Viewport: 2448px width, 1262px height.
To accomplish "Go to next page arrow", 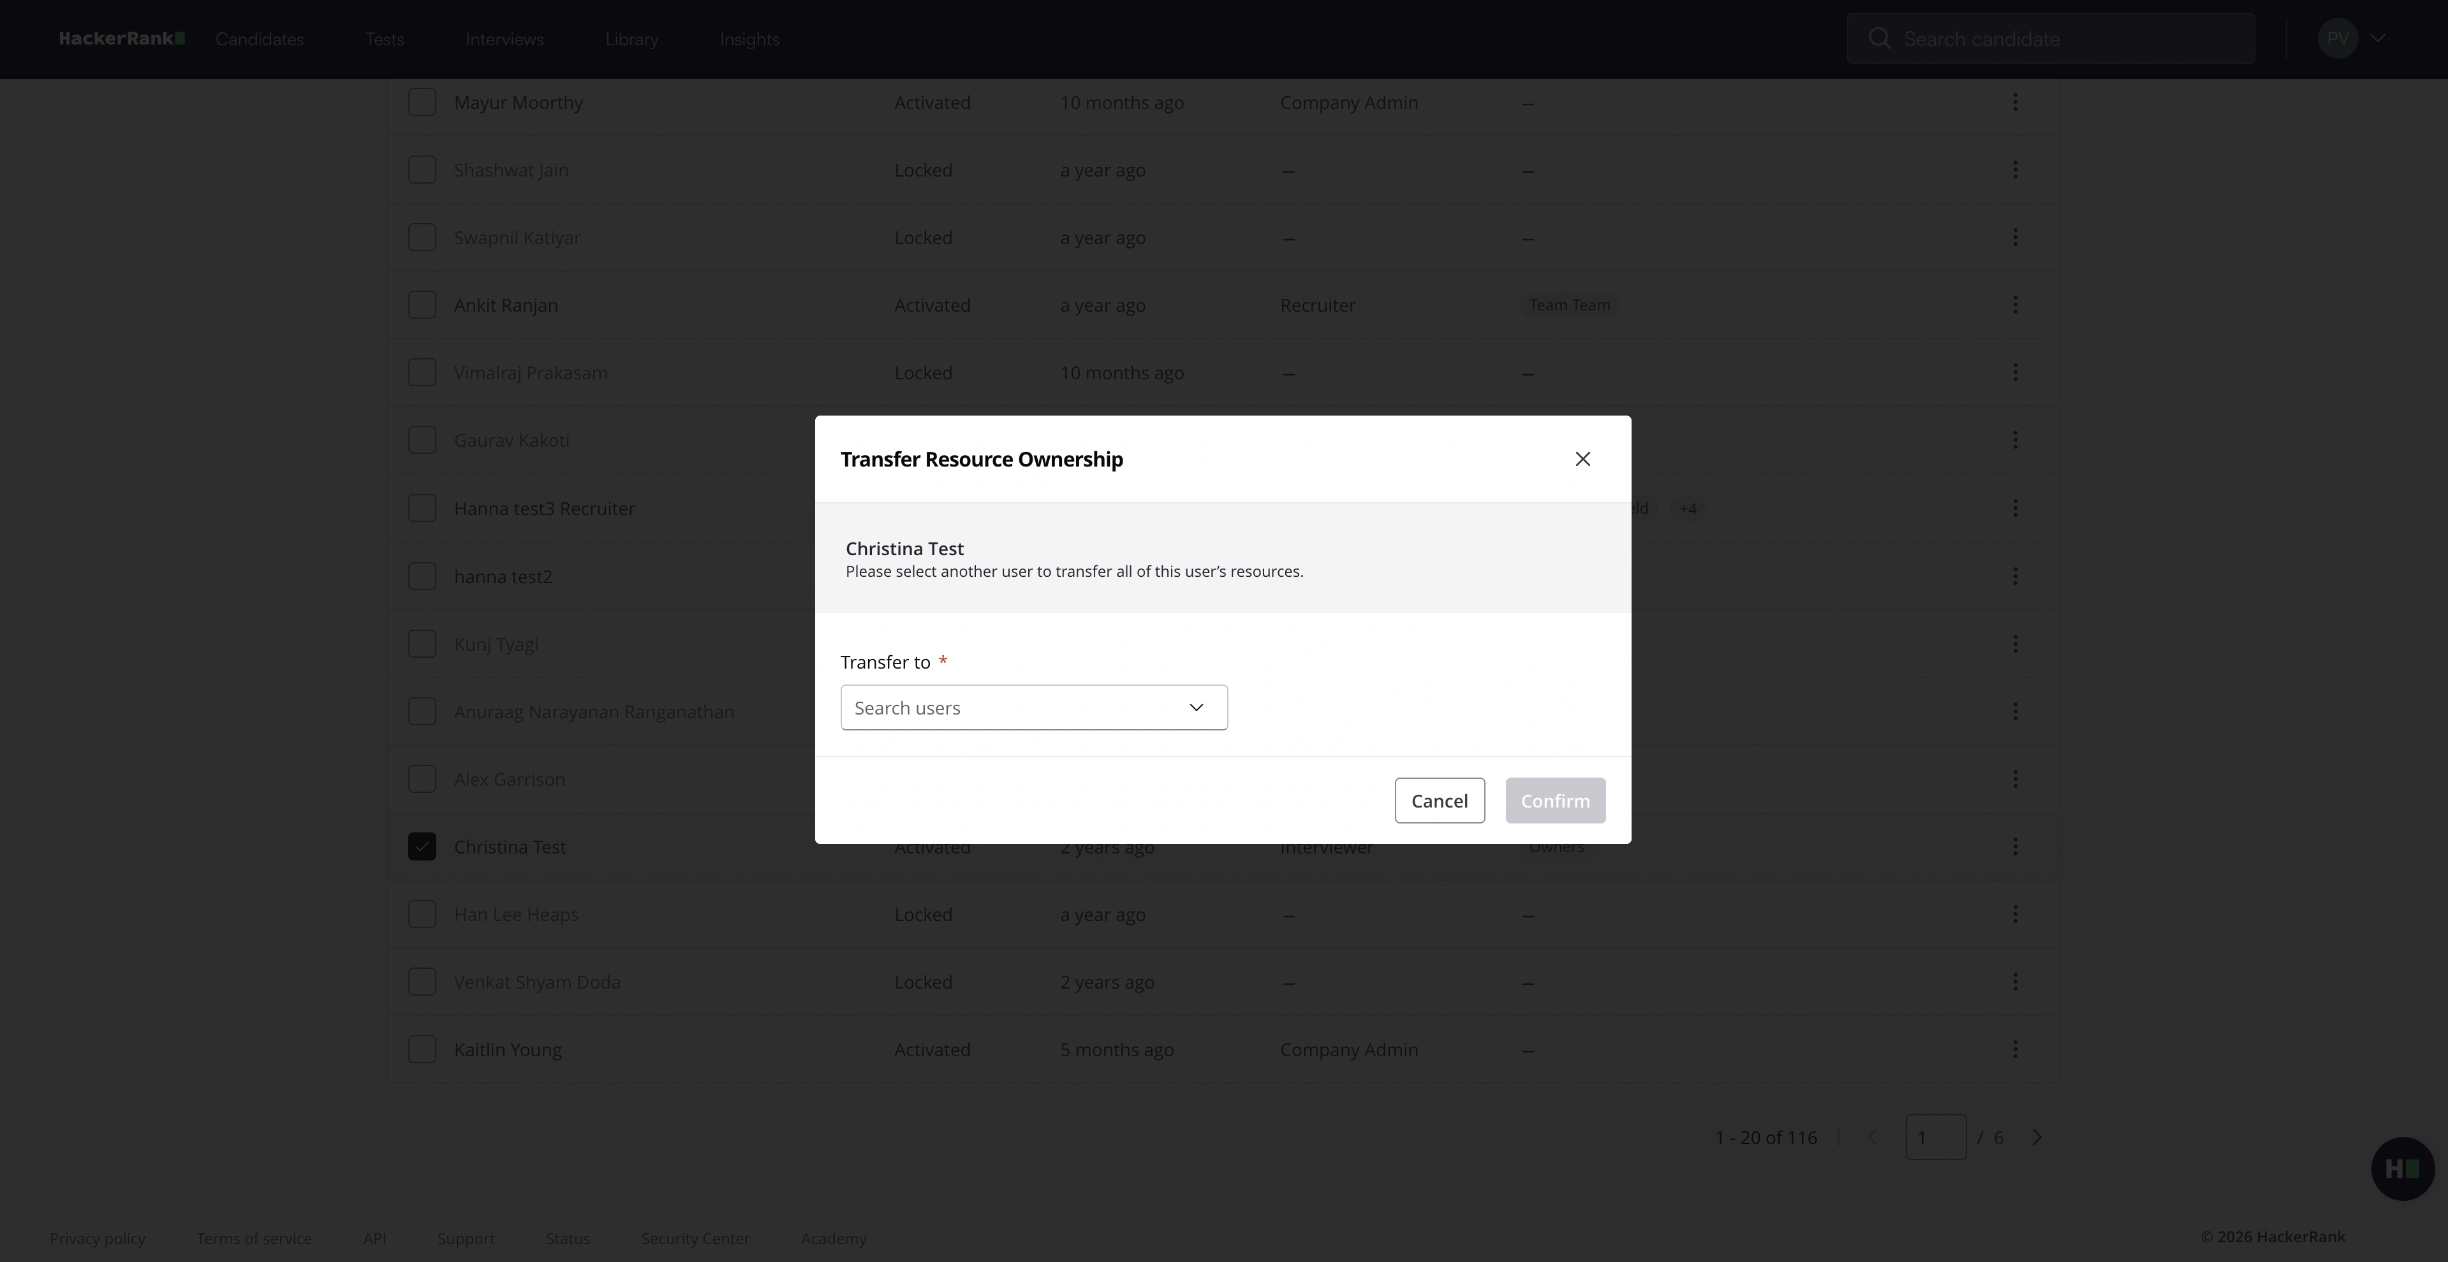I will [2037, 1138].
